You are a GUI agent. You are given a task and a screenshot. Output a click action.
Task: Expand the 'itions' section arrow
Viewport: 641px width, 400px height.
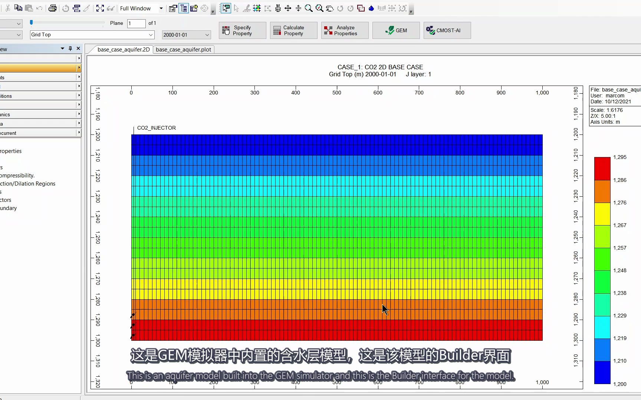click(x=79, y=96)
